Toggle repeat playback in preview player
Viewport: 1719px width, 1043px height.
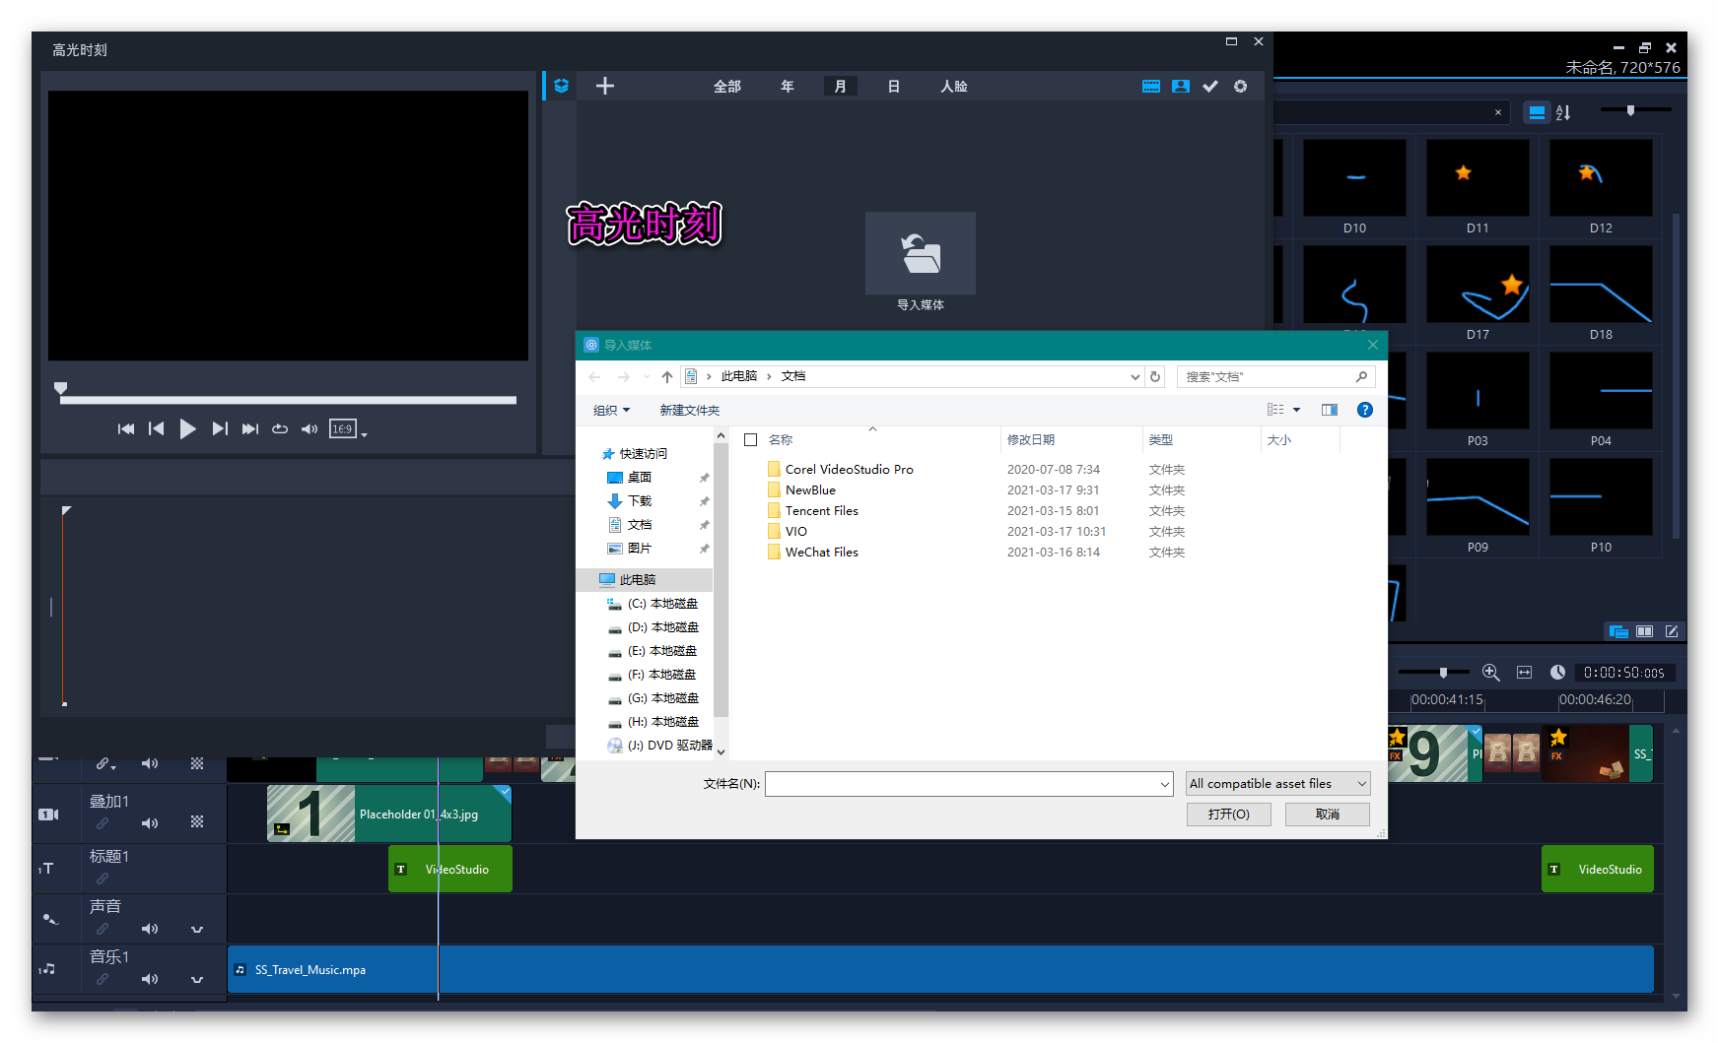(280, 428)
